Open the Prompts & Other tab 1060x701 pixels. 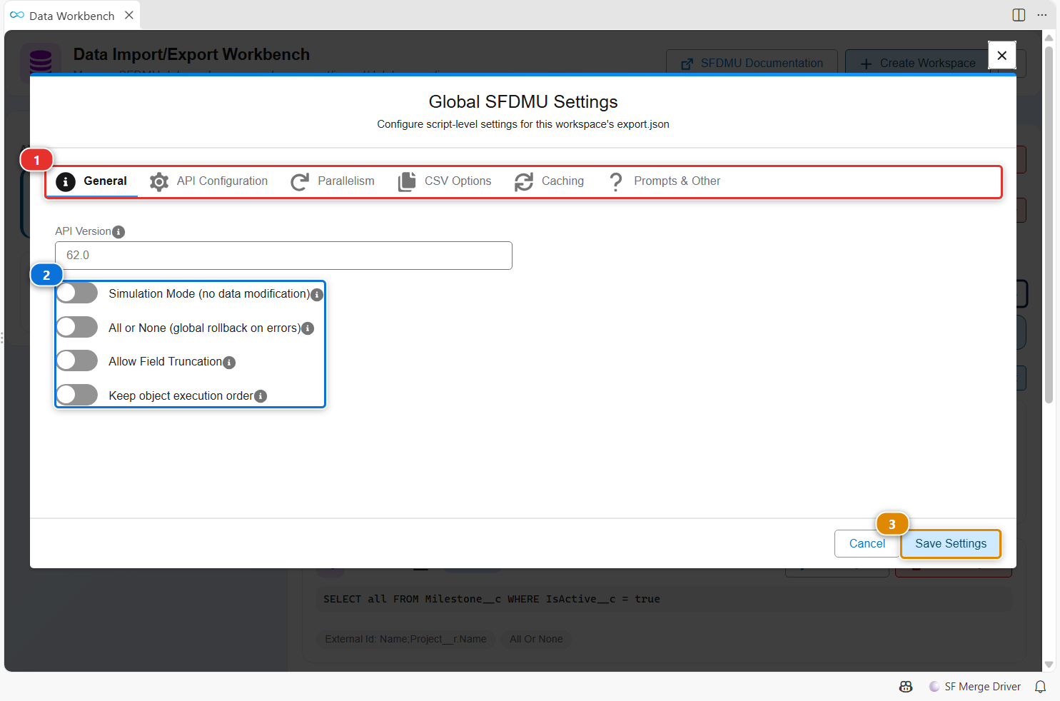pos(664,181)
